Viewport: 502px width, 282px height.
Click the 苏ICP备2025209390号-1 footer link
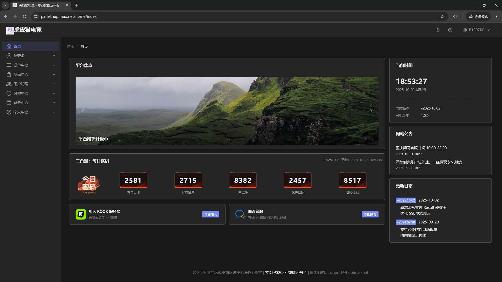(x=286, y=273)
